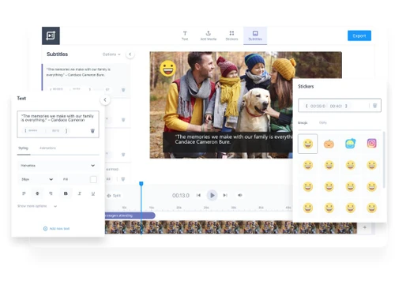
Task: Click the plus button at timeline end
Action: click(365, 227)
